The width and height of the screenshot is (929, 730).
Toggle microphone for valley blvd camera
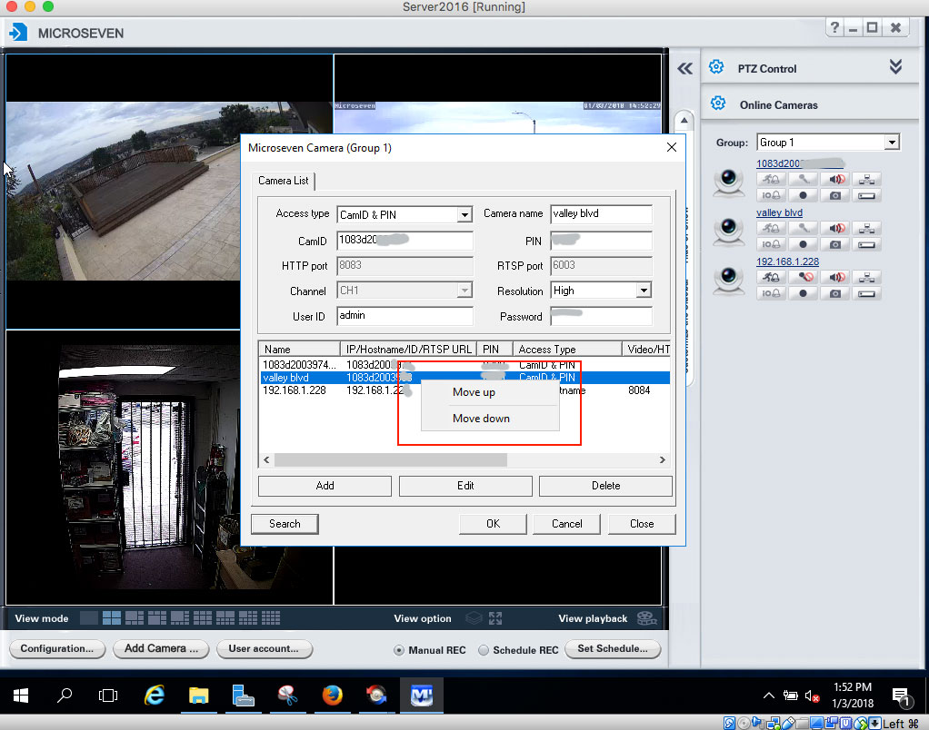pos(803,228)
